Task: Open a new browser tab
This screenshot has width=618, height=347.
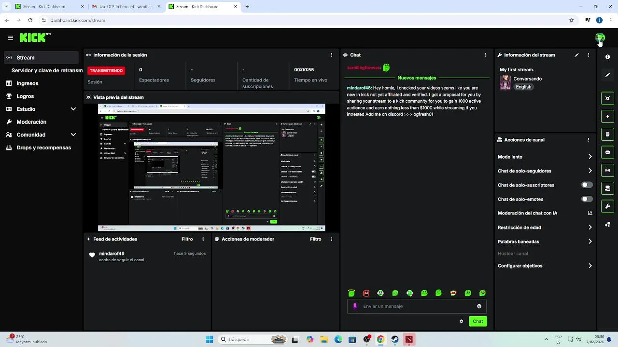Action: [247, 7]
